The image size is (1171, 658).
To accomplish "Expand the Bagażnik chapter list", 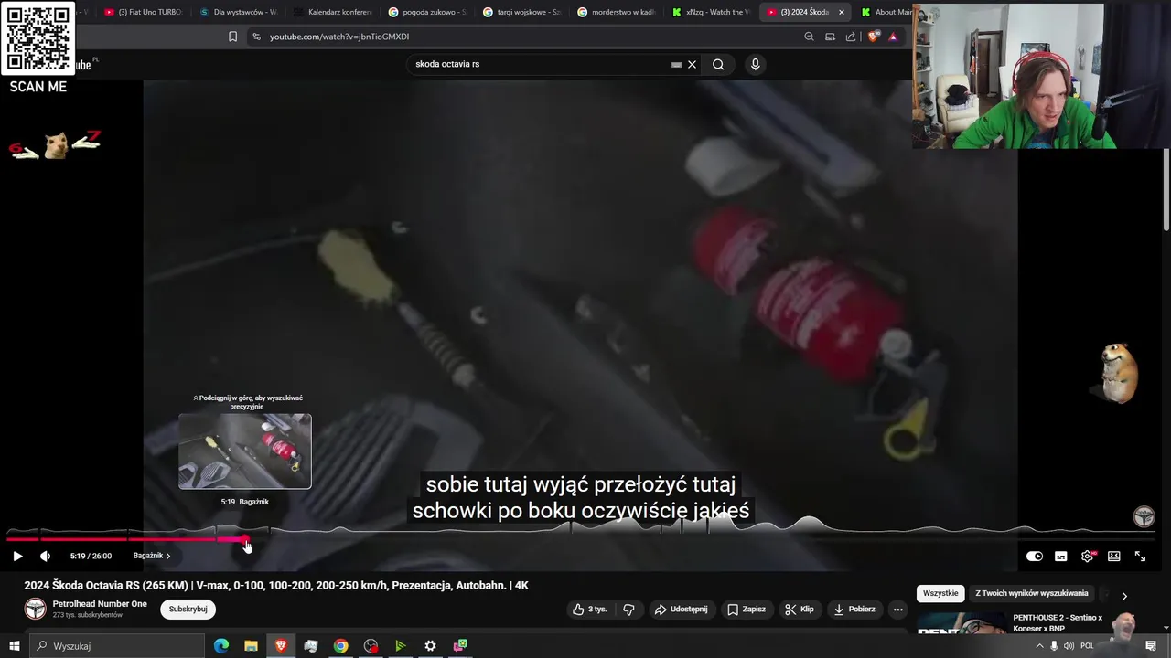I will 152,556.
